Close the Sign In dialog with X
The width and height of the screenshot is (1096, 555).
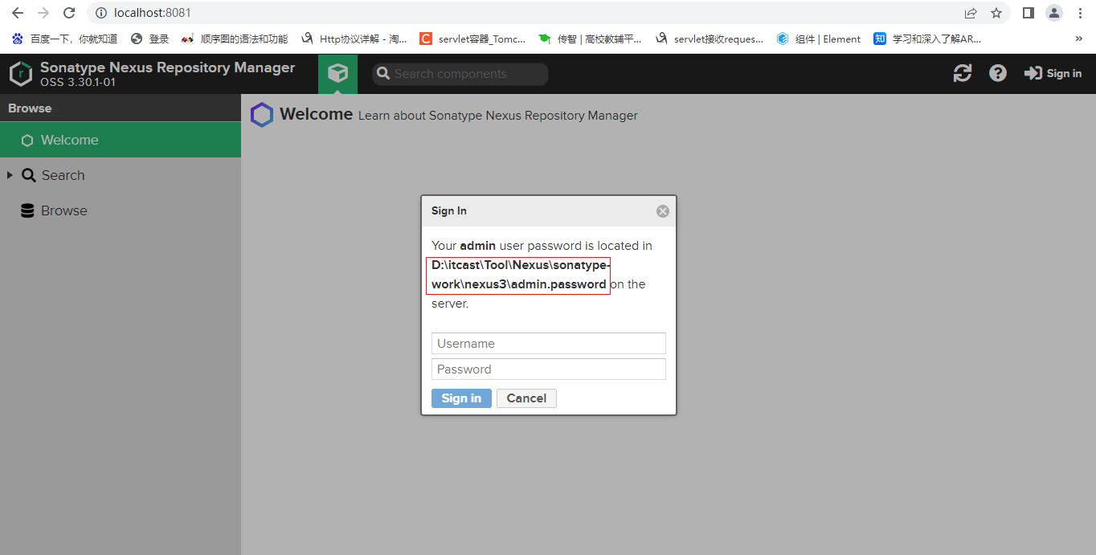click(x=662, y=211)
